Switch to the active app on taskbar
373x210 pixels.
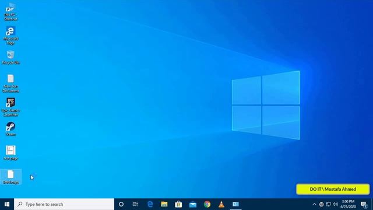[235, 204]
